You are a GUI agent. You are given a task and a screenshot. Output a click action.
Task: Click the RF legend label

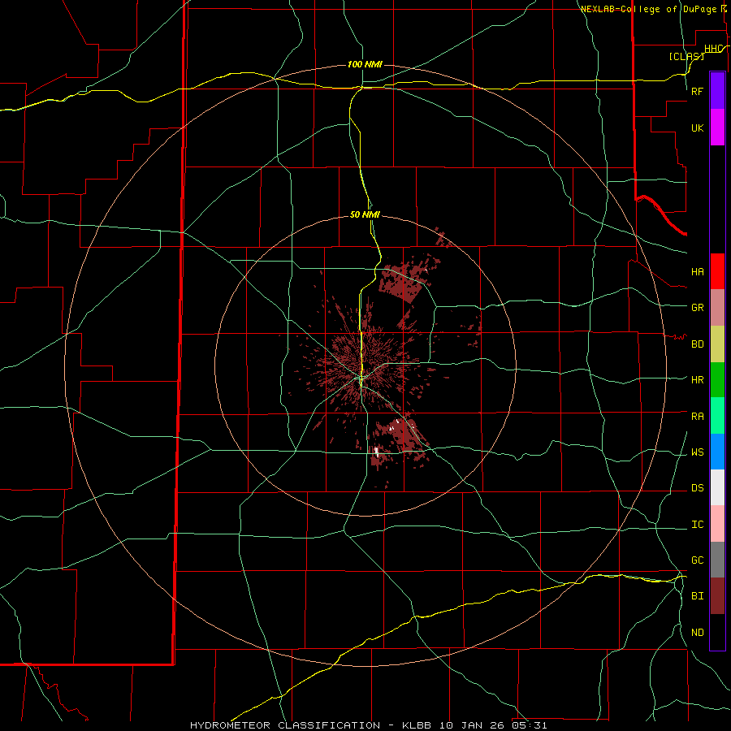coord(698,91)
